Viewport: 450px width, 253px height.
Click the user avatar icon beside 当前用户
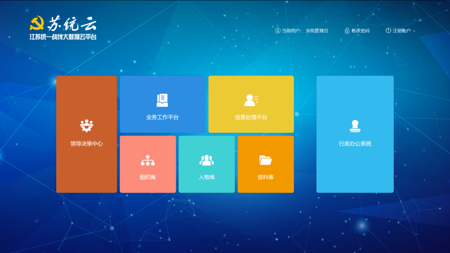click(x=277, y=30)
